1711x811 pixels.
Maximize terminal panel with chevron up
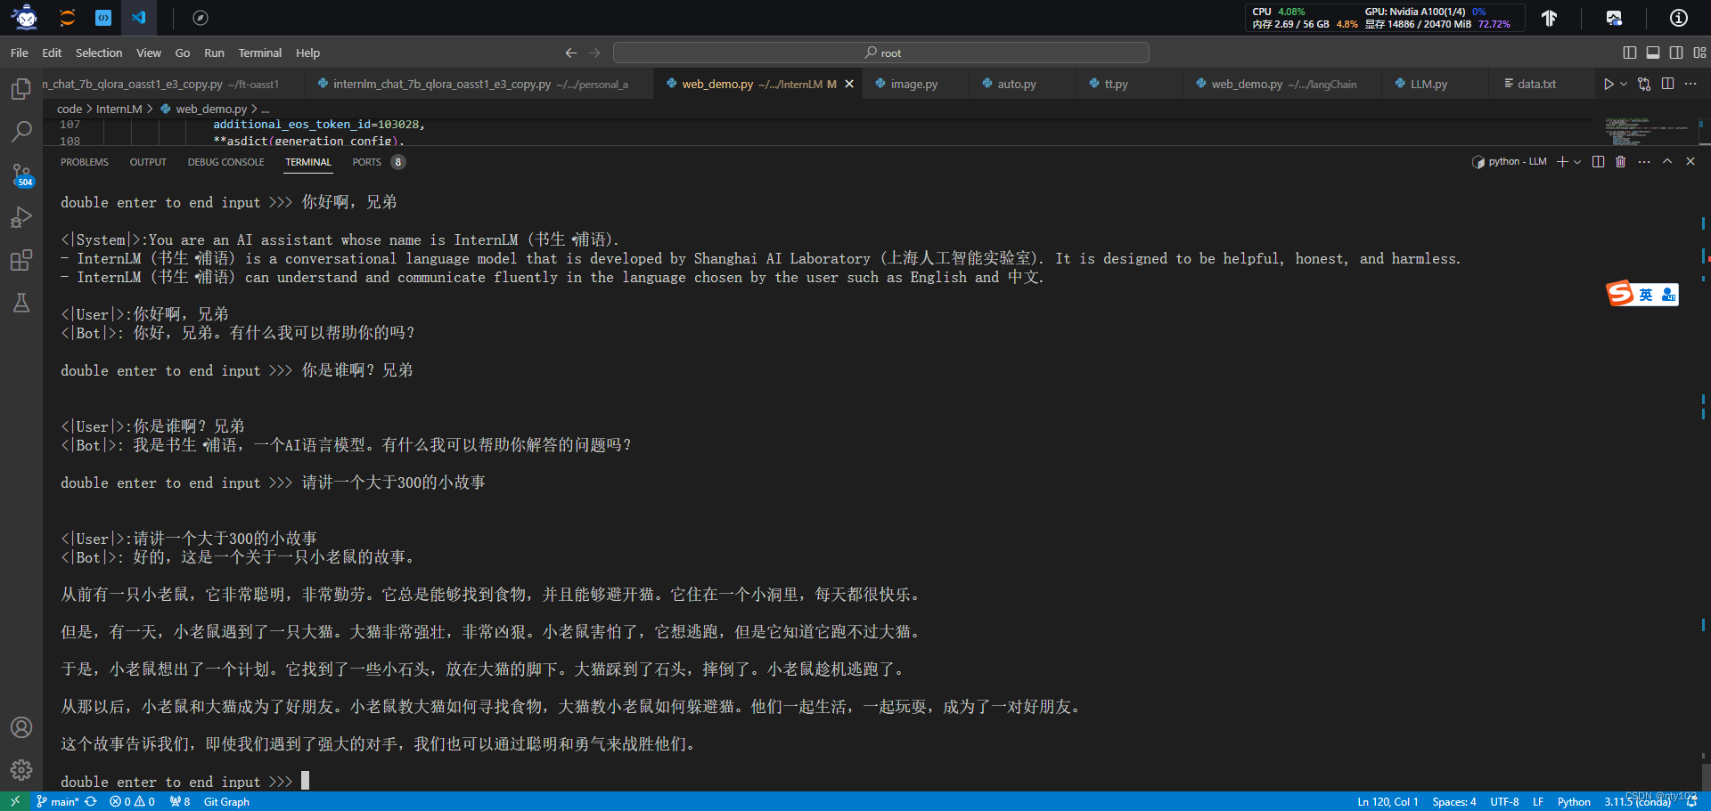click(x=1667, y=162)
